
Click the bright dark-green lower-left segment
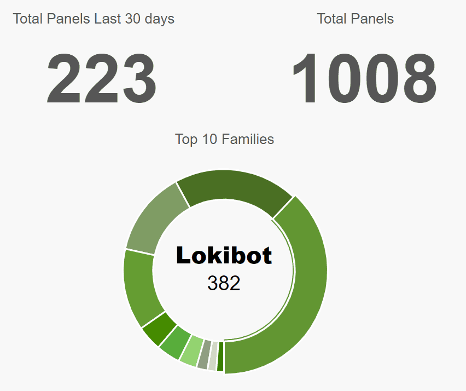159,328
